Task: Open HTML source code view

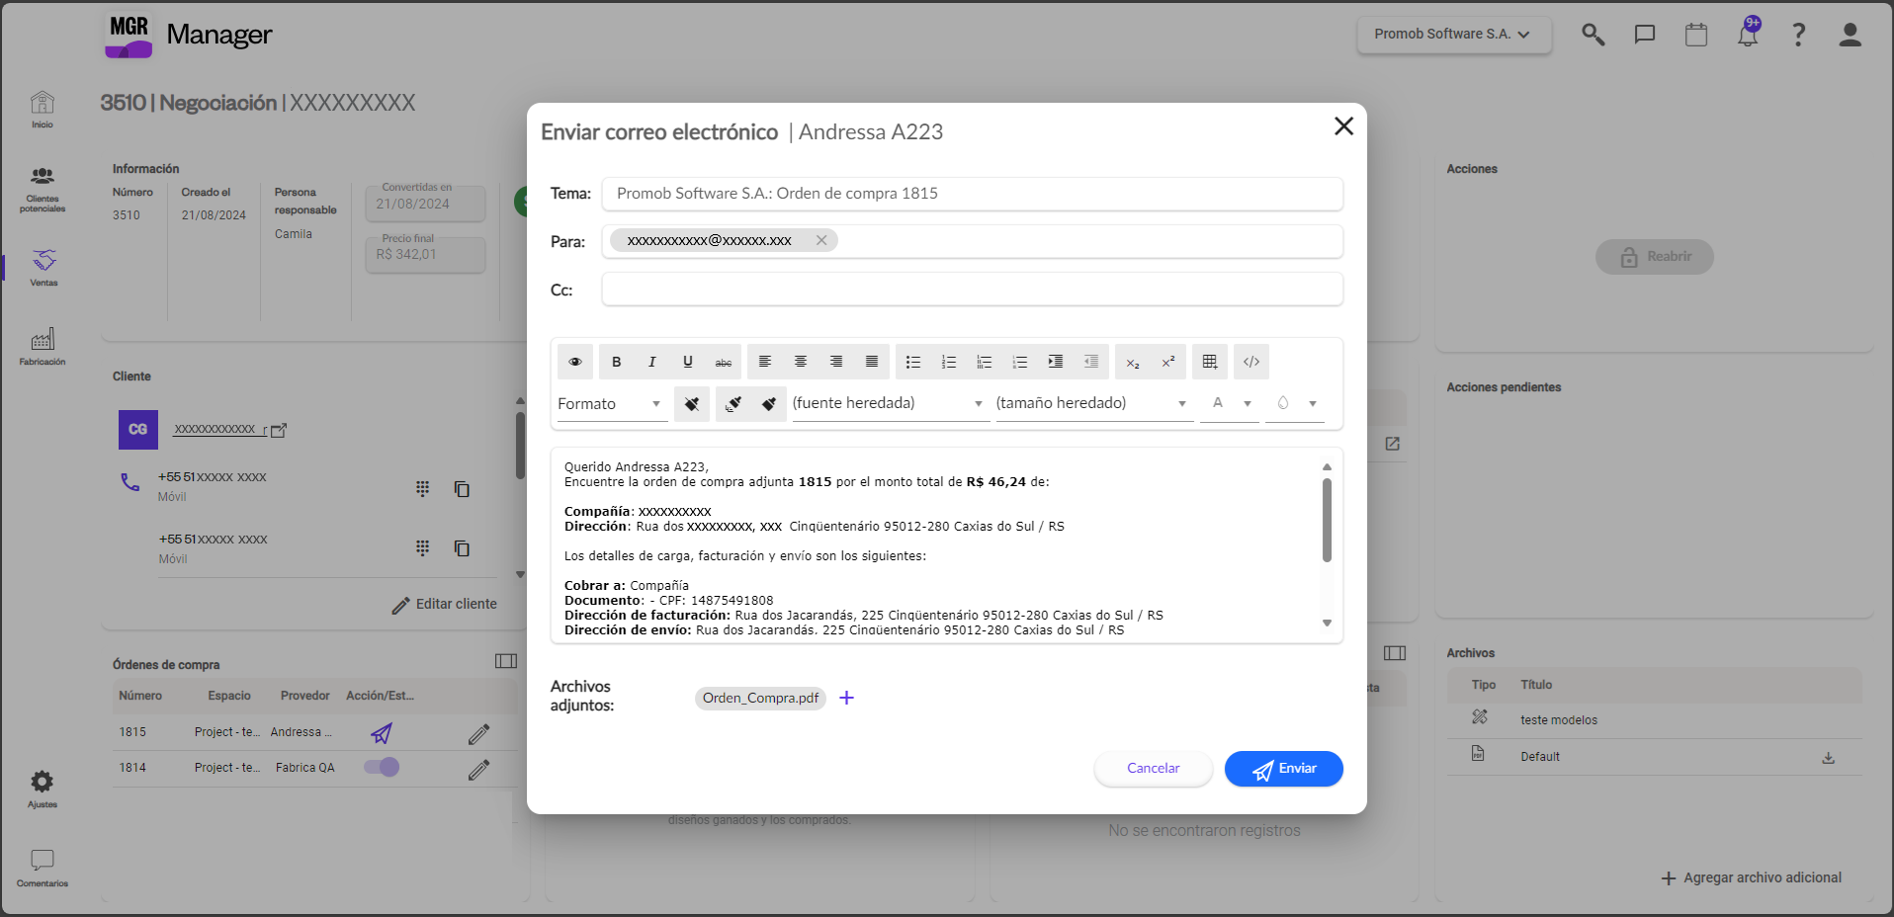Action: coord(1251,362)
